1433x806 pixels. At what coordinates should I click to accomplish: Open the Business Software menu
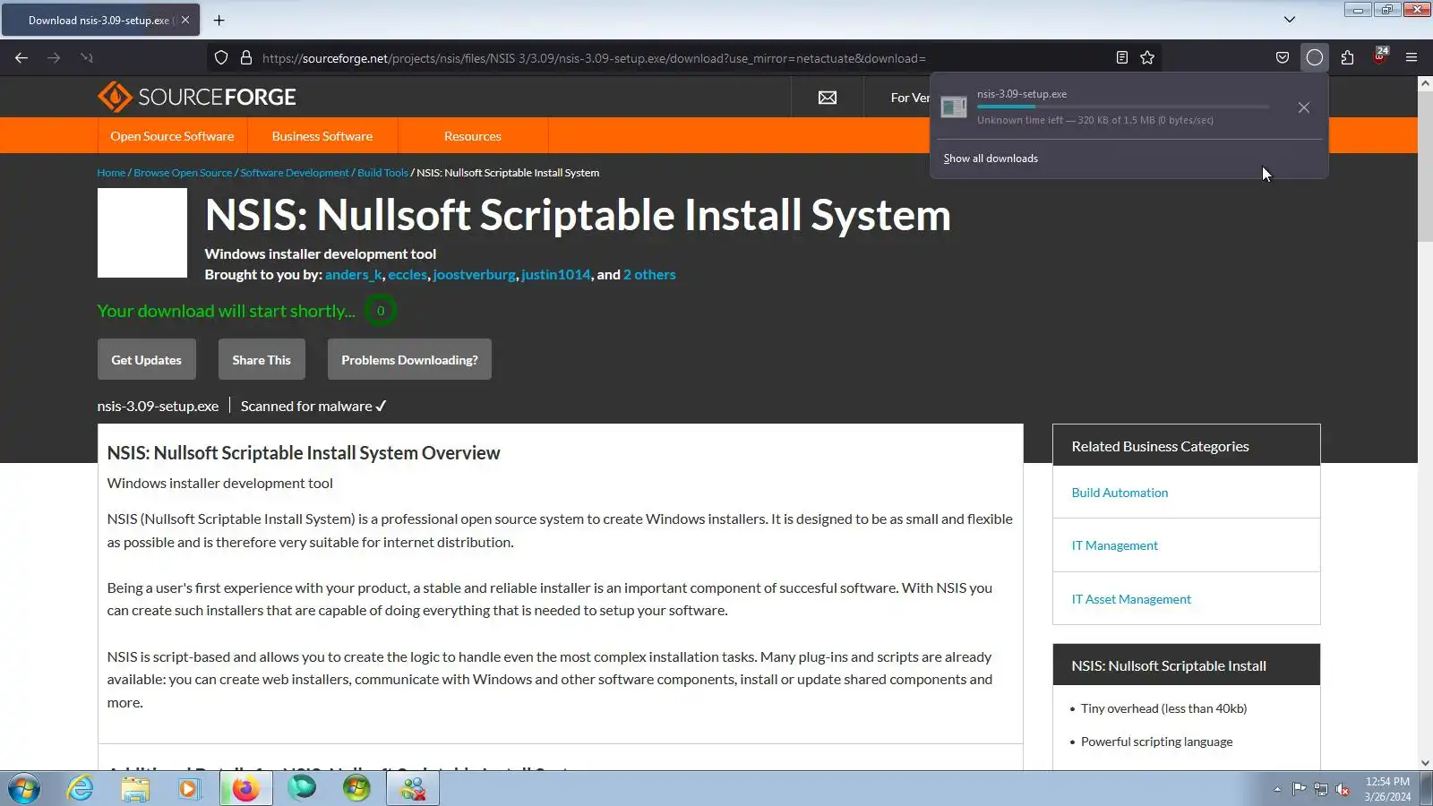(322, 136)
